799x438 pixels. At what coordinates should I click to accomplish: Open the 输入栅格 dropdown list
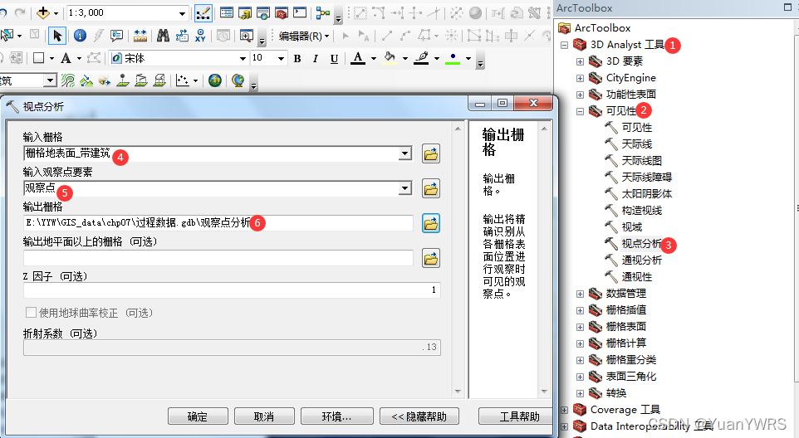(x=405, y=153)
